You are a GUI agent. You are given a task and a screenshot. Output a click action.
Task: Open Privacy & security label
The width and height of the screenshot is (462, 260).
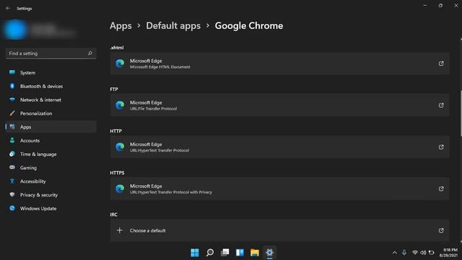tap(39, 194)
